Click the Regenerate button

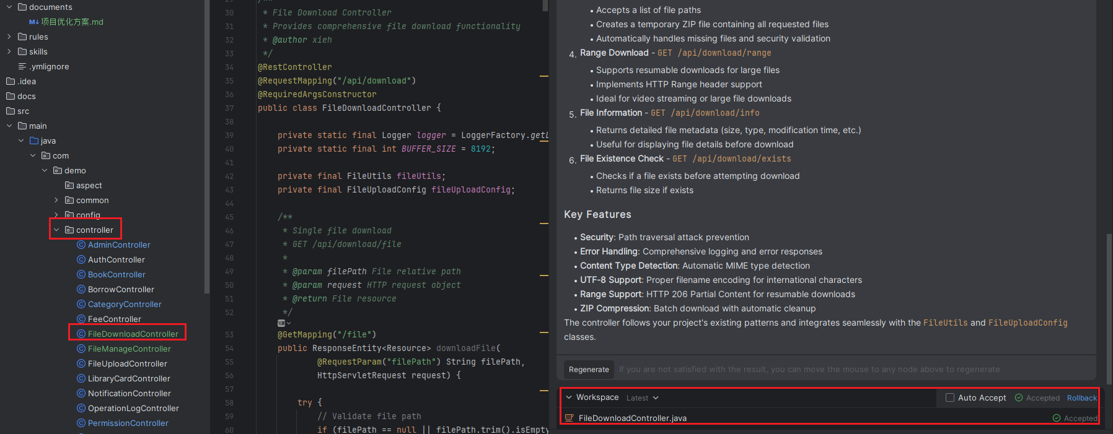click(x=589, y=370)
